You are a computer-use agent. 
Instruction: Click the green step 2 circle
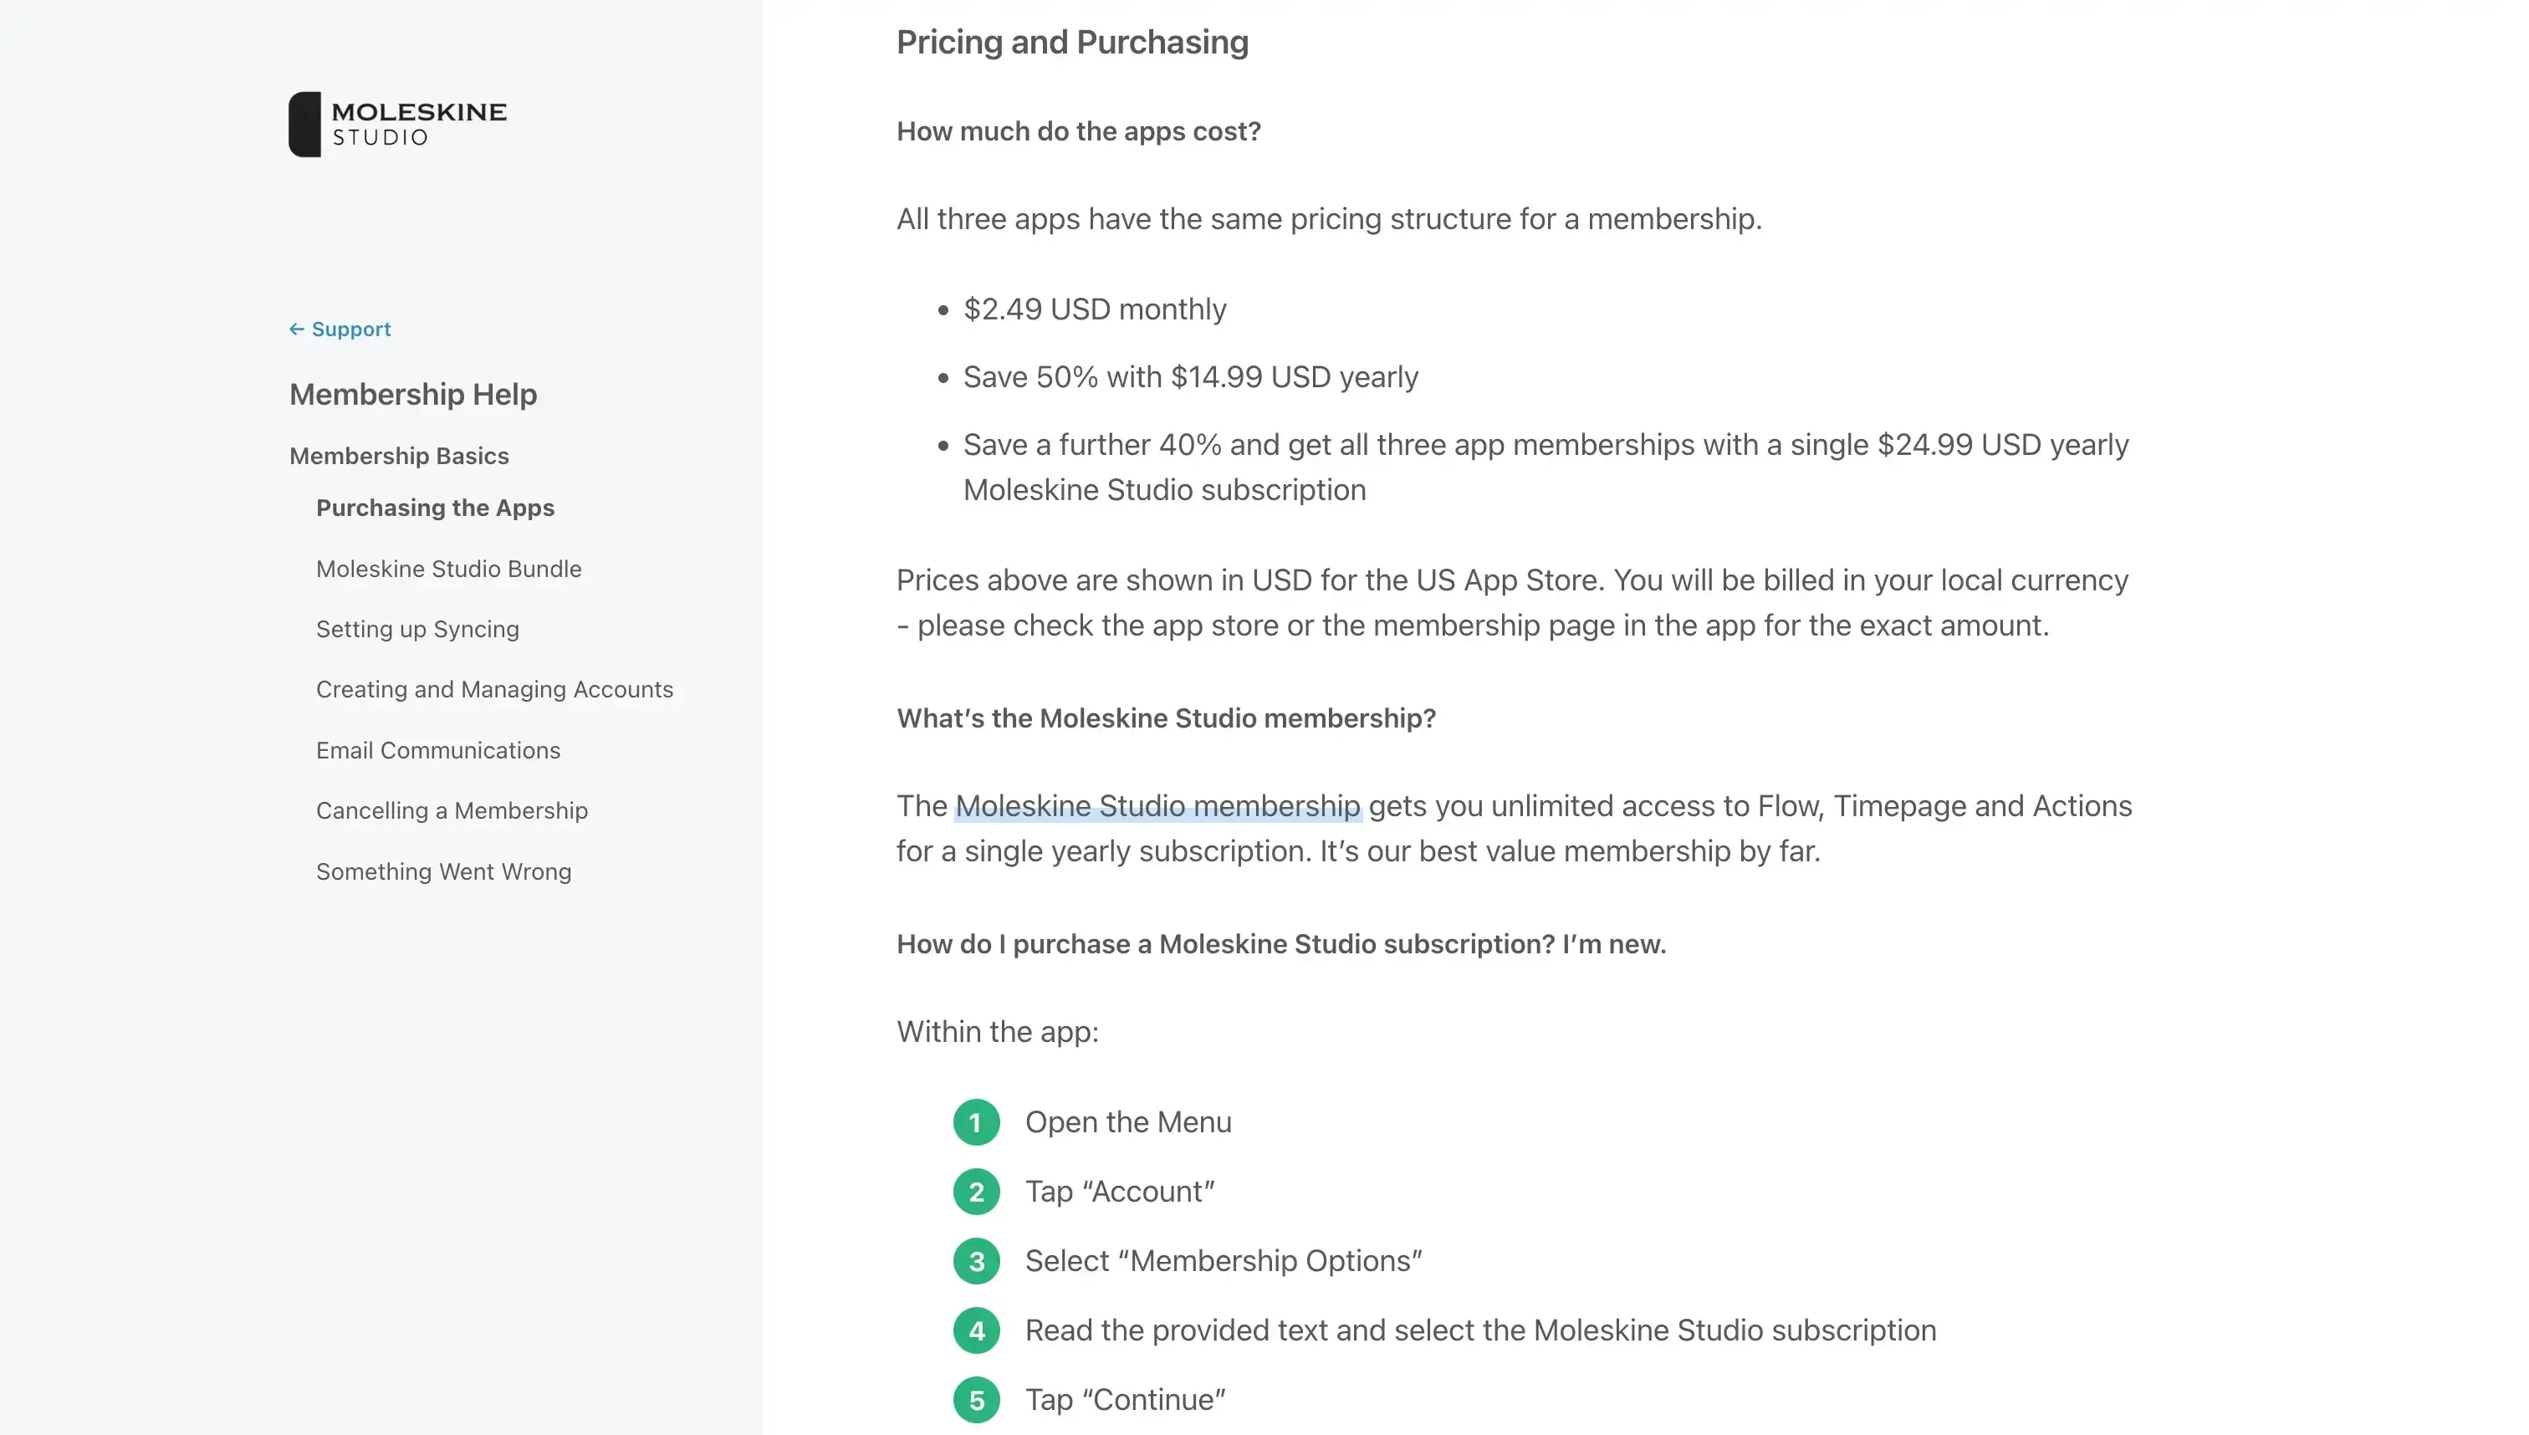coord(975,1192)
